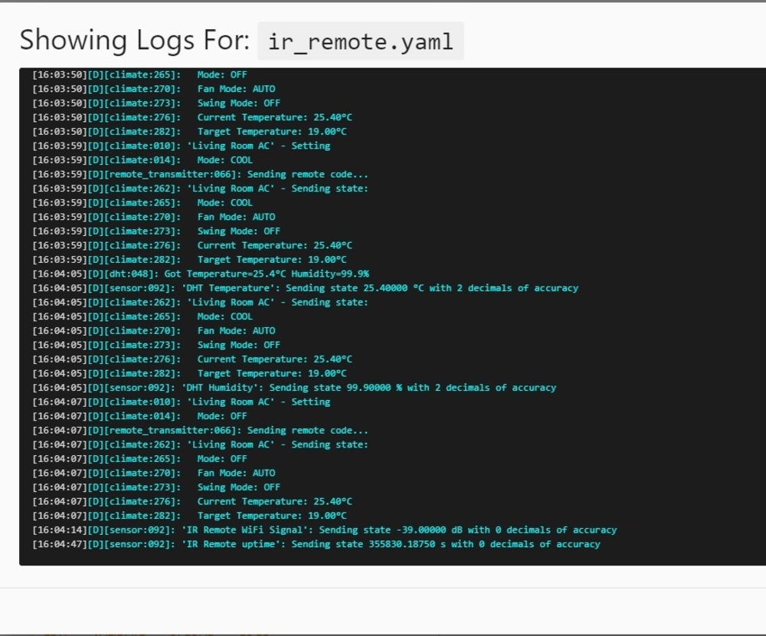Click the 'IR Remote WiFi Signal' log line
Image resolution: width=766 pixels, height=636 pixels.
(324, 530)
